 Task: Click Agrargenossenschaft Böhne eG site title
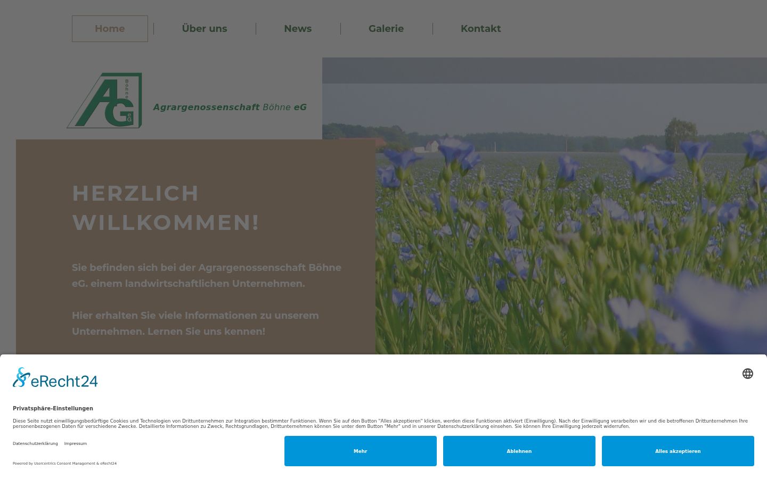(230, 108)
